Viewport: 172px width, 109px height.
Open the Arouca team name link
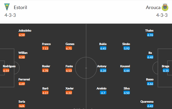point(152,7)
